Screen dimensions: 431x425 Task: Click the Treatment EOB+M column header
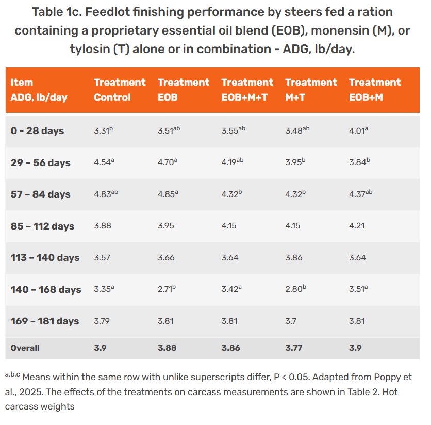click(375, 90)
